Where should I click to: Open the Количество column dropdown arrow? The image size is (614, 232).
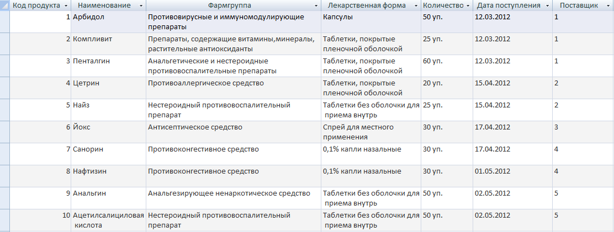click(468, 6)
